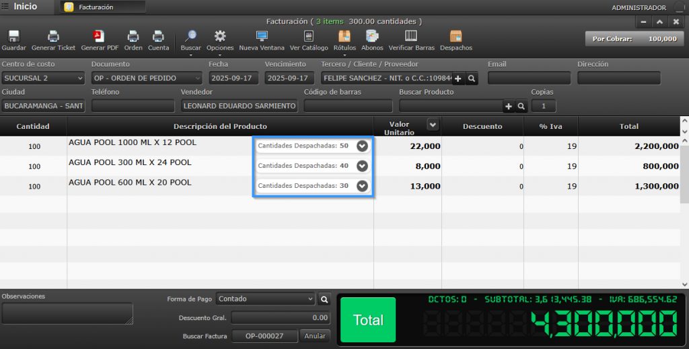
Task: Open the Ver Catálogo tool
Action: [x=309, y=38]
